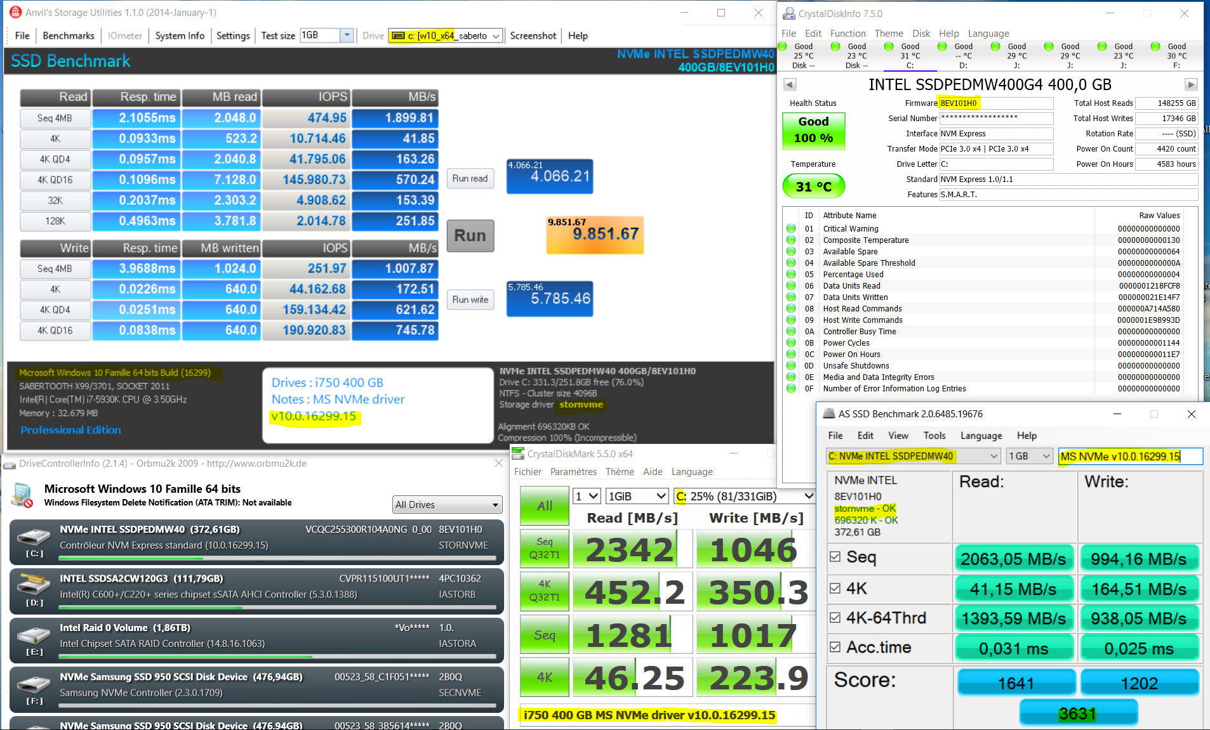Click Percentage Used status circle icon

coord(791,275)
